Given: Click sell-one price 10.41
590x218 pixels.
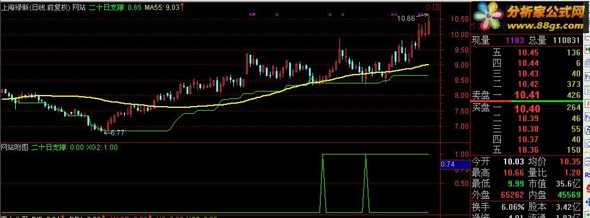Looking at the screenshot, I should coord(527,95).
